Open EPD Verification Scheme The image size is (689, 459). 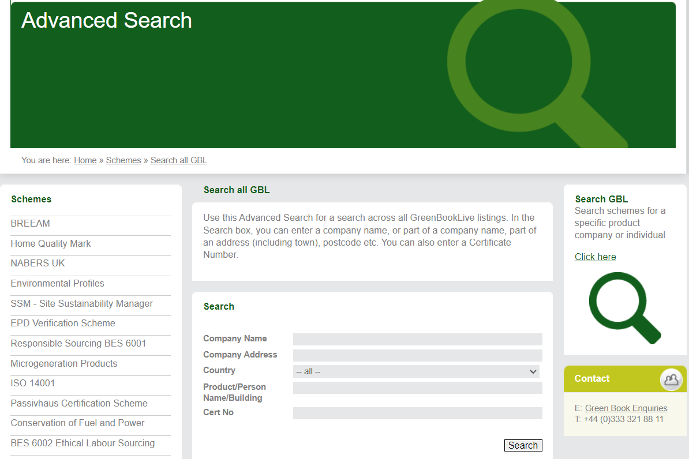[x=63, y=323]
